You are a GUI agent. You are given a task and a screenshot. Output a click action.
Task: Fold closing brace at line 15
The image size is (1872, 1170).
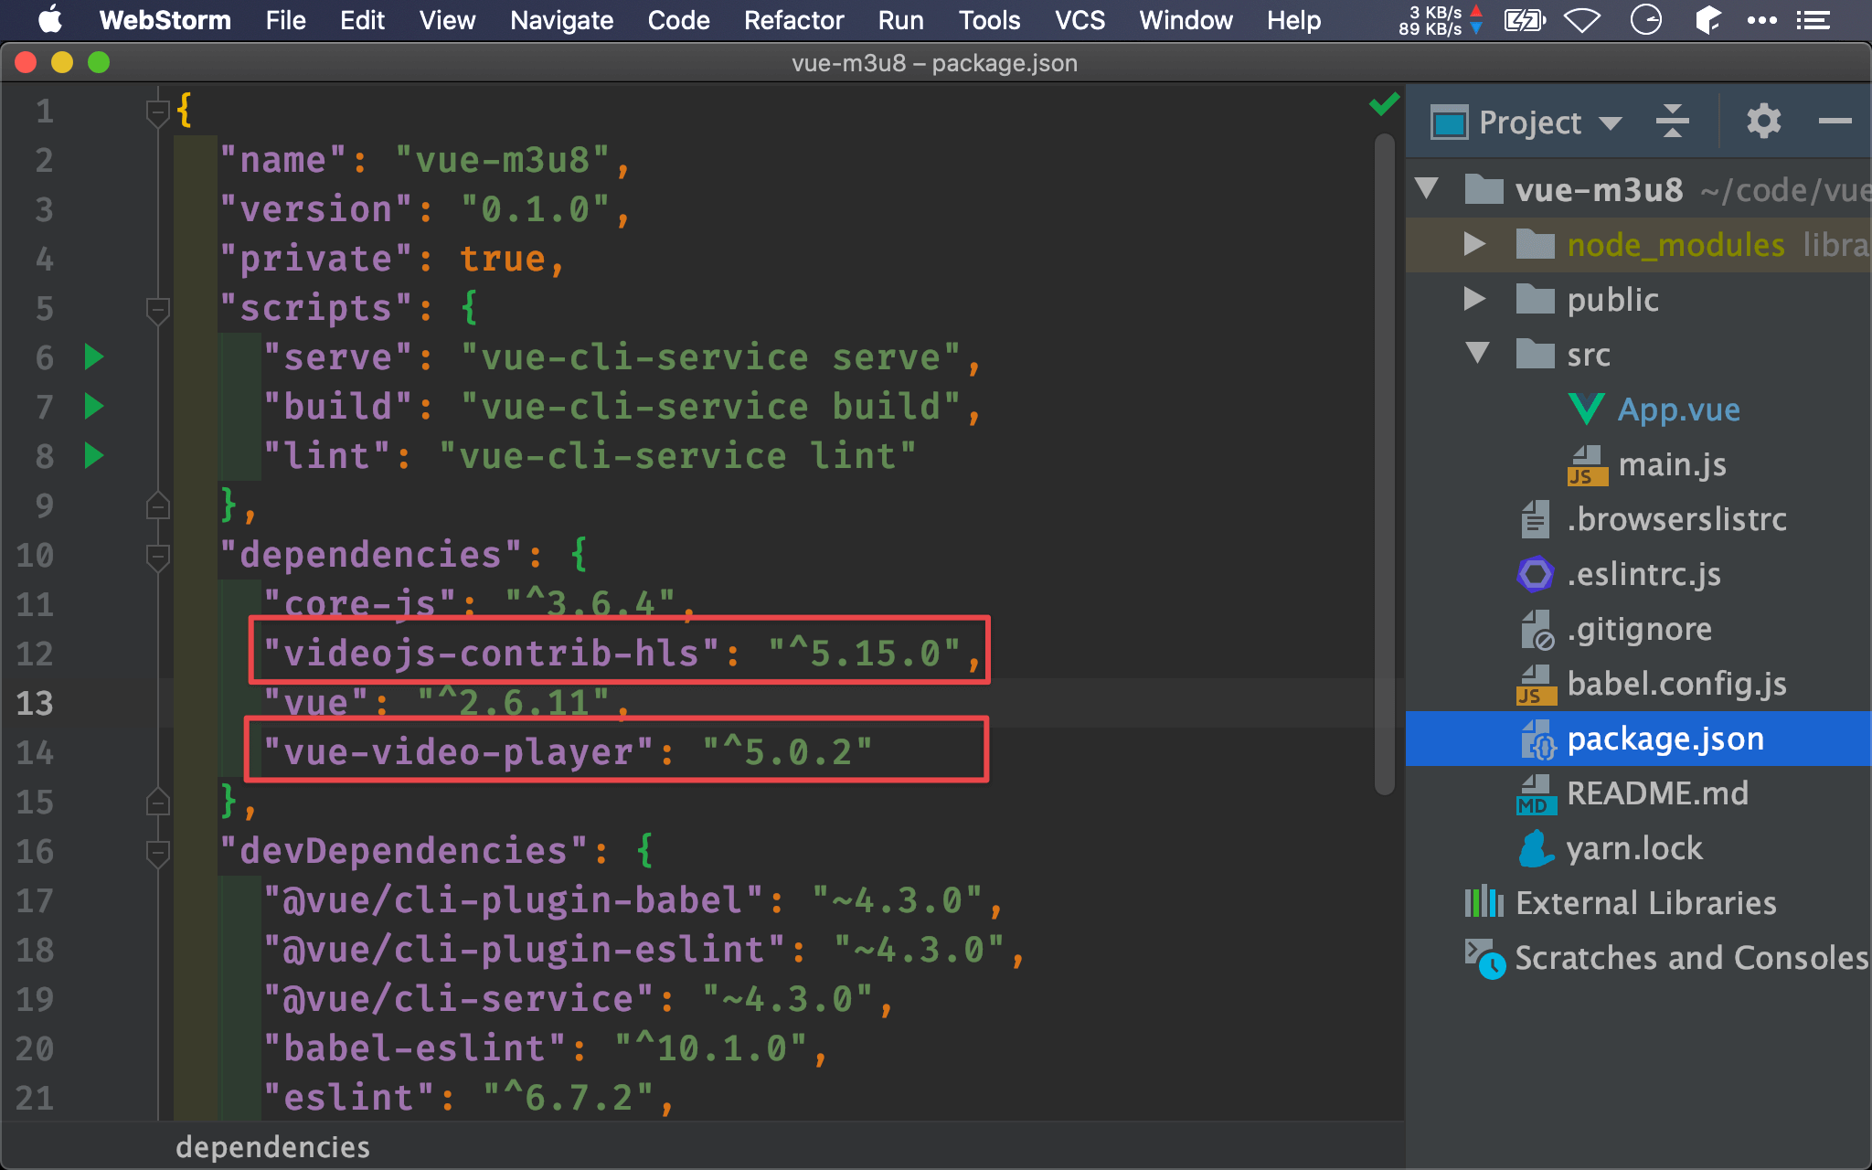(x=157, y=802)
